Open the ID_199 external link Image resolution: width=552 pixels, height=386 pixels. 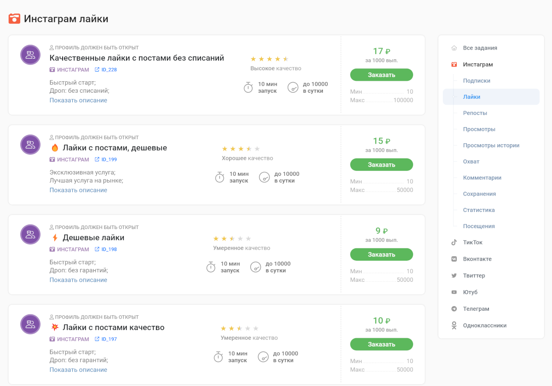[106, 160]
